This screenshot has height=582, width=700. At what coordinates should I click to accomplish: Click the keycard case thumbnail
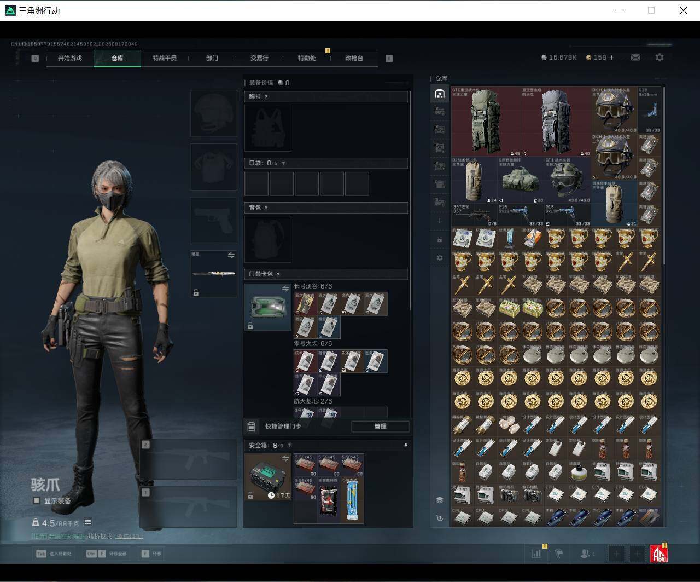[268, 307]
